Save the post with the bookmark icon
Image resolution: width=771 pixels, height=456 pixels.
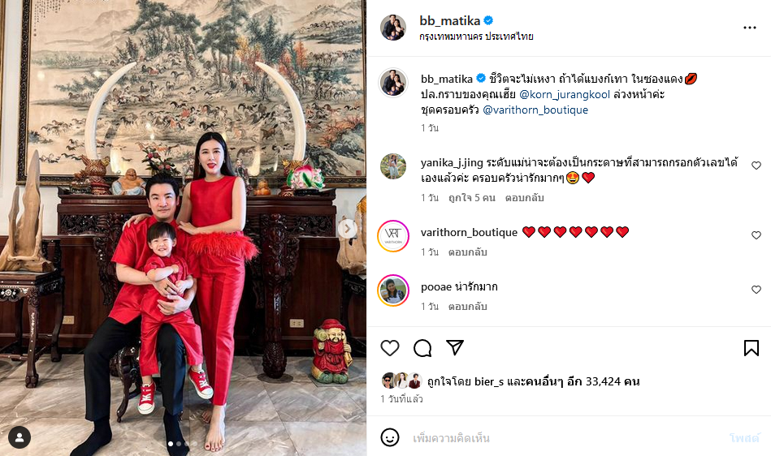click(751, 348)
